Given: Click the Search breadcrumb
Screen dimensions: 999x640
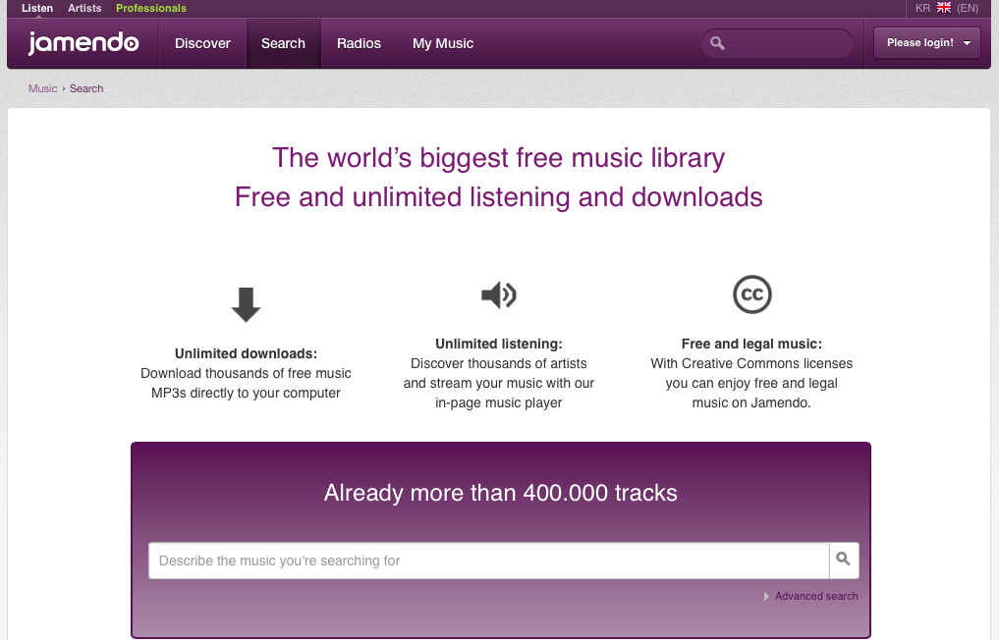Looking at the screenshot, I should [86, 88].
